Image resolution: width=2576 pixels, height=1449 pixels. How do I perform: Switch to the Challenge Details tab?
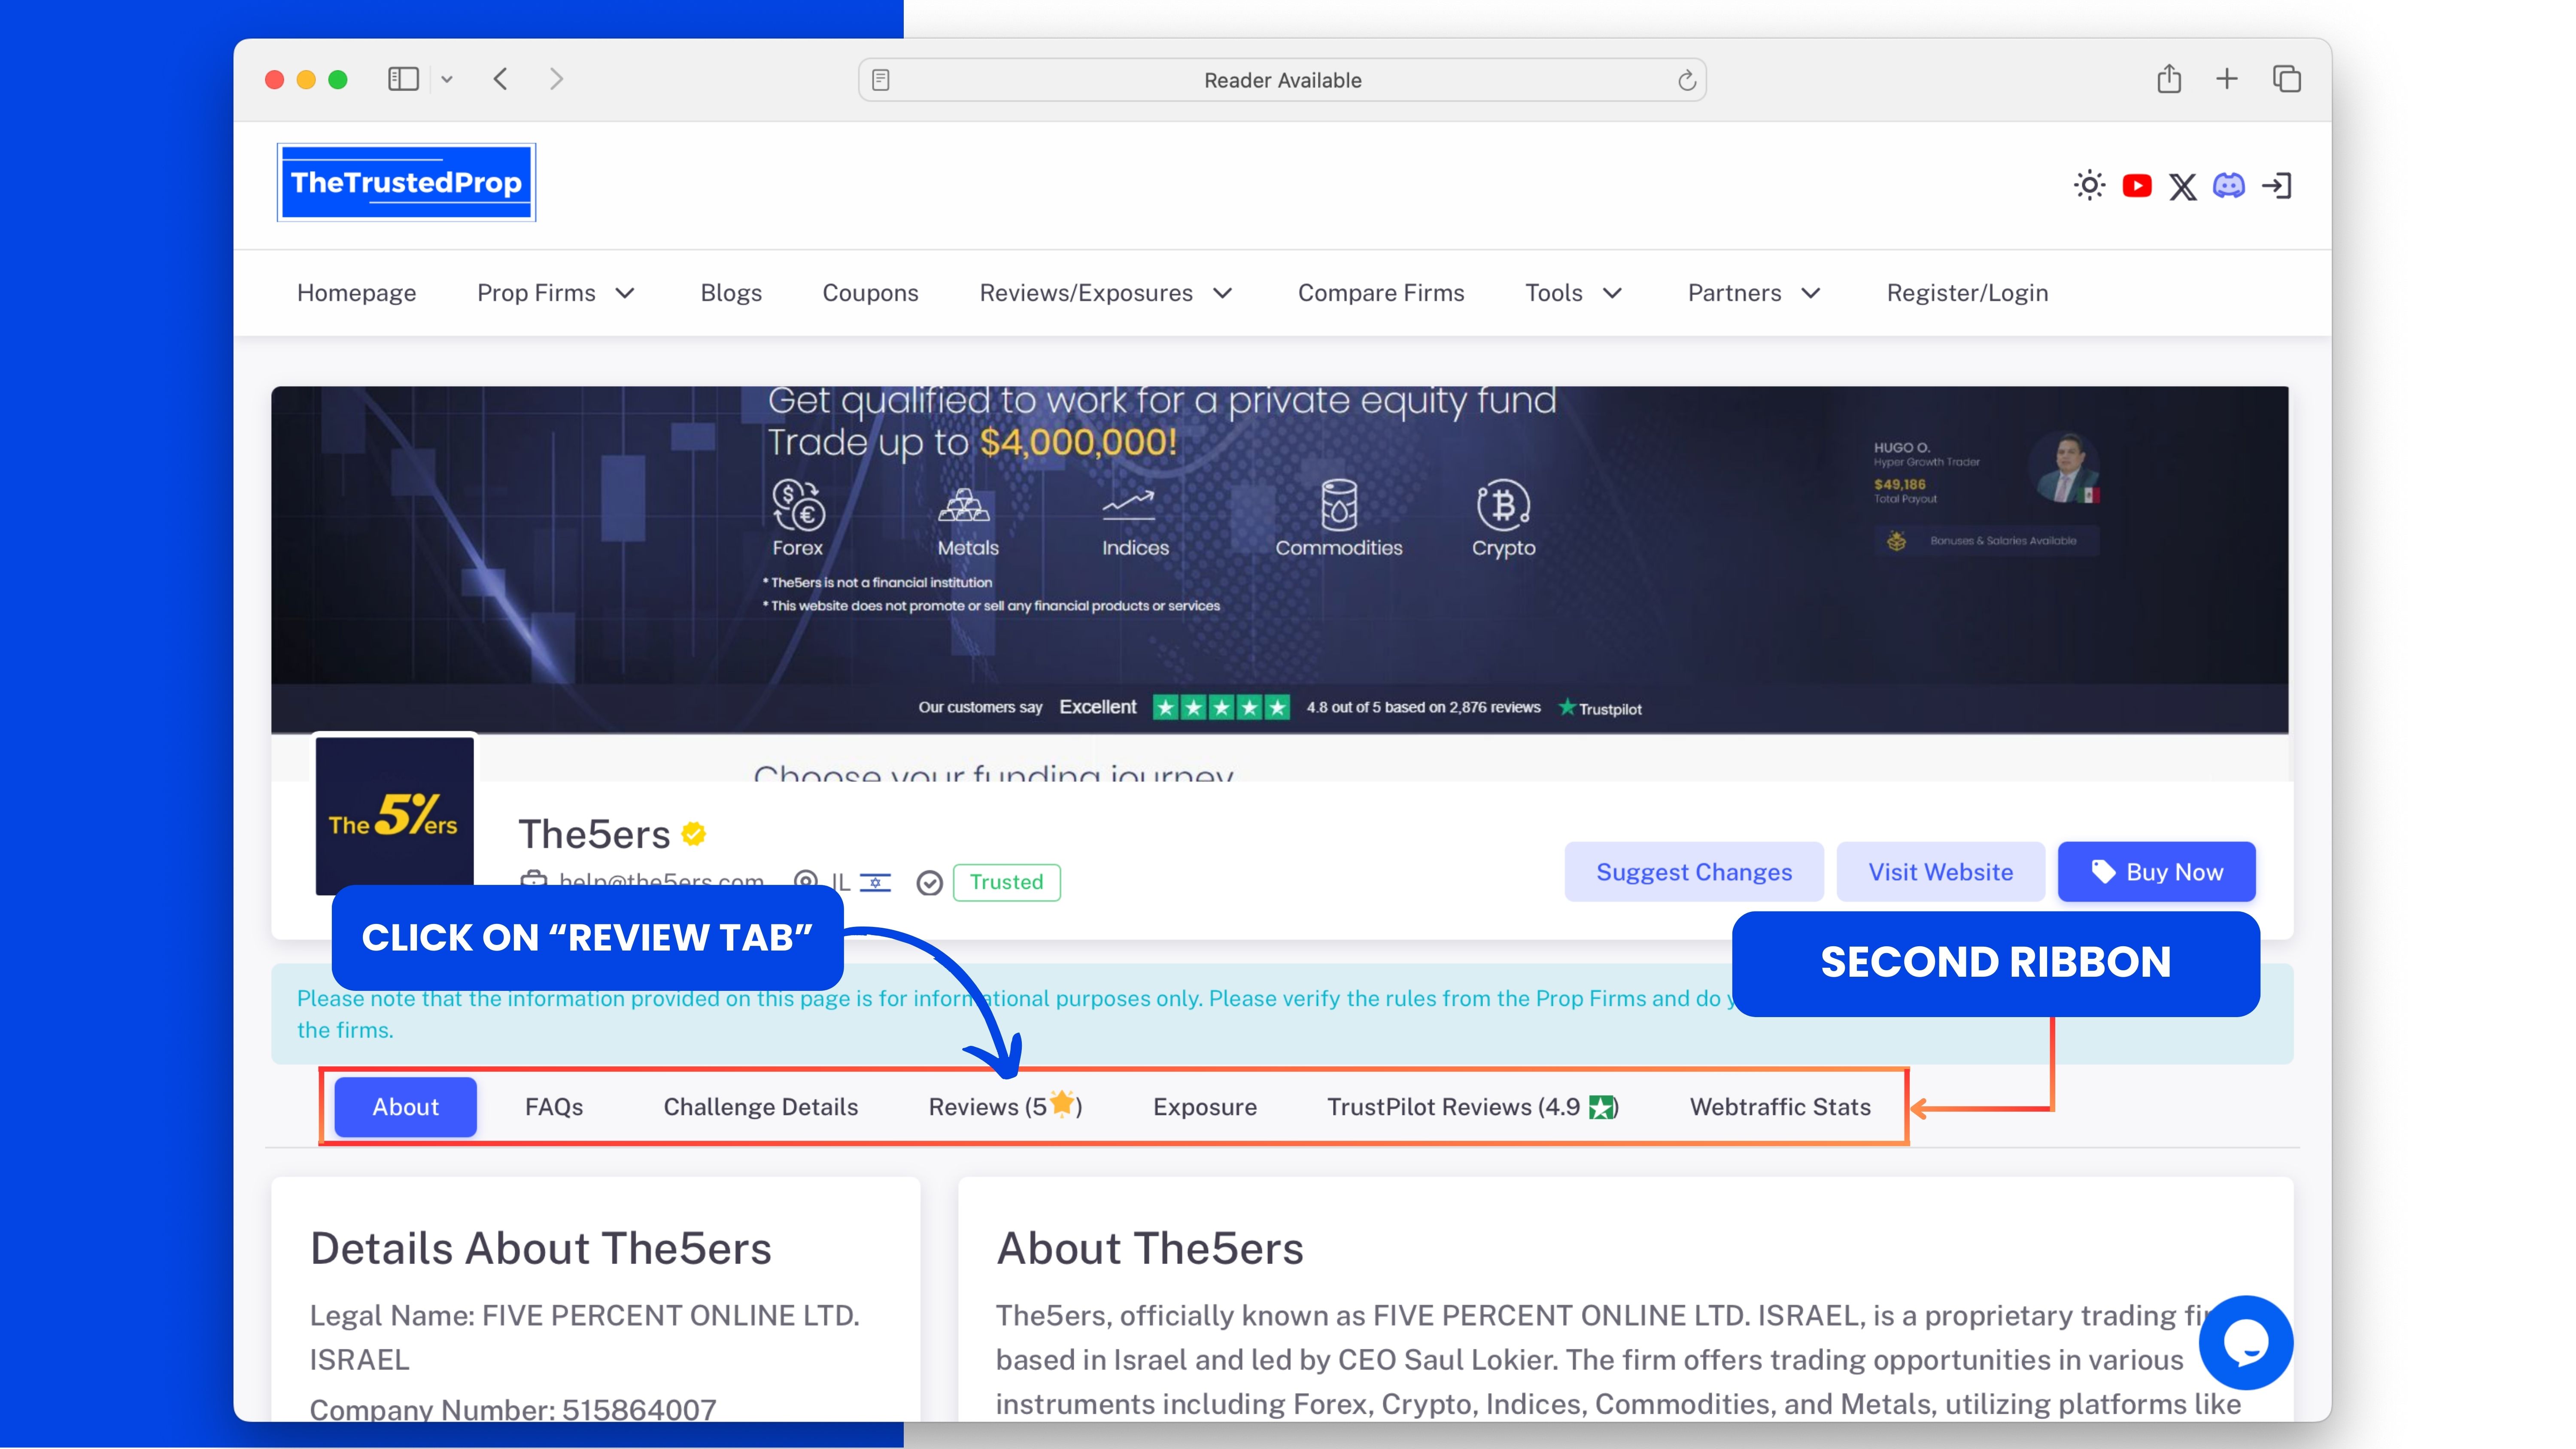[761, 1107]
